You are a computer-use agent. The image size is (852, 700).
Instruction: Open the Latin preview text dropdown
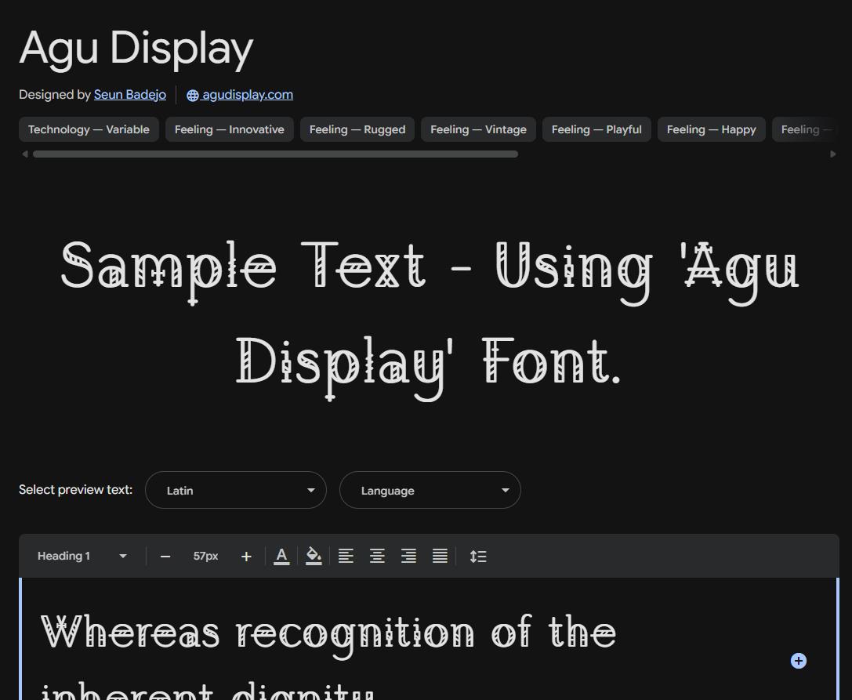(x=236, y=490)
